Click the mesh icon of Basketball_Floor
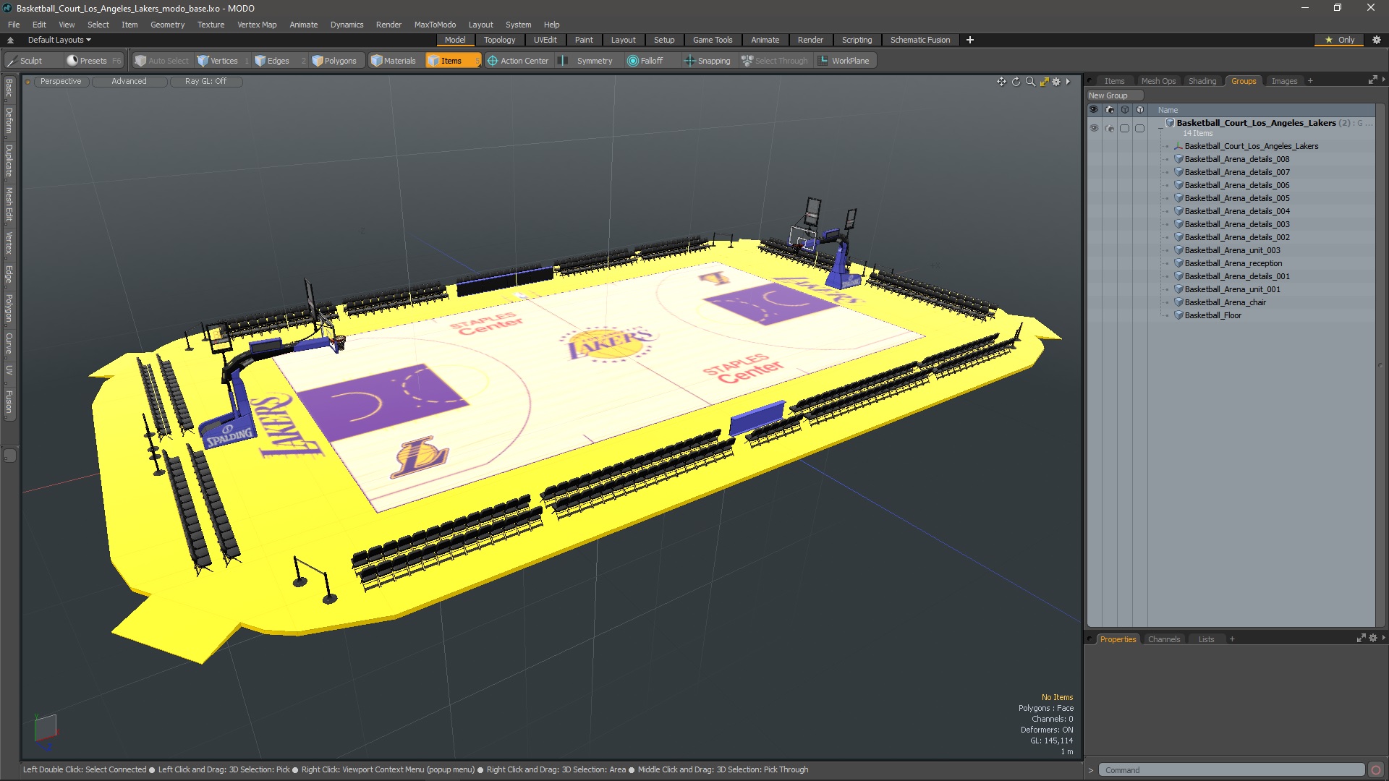The image size is (1389, 781). click(x=1178, y=315)
